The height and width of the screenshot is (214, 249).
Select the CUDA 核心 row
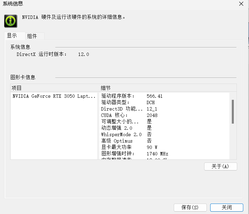click(164, 115)
